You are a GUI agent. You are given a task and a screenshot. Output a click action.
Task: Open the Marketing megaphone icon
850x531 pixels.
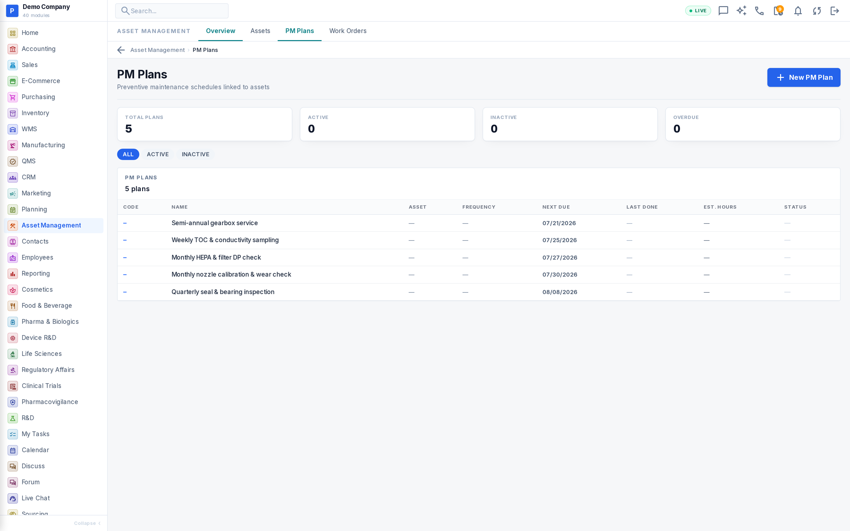[13, 194]
